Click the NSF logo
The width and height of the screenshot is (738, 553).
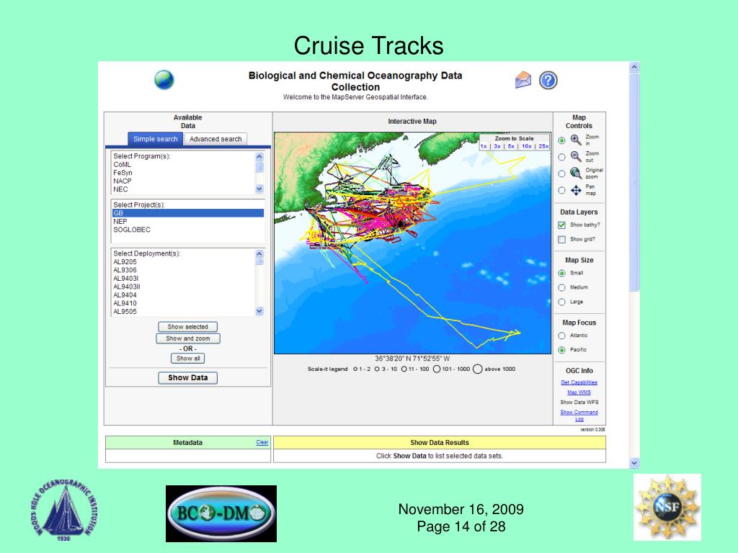[667, 507]
